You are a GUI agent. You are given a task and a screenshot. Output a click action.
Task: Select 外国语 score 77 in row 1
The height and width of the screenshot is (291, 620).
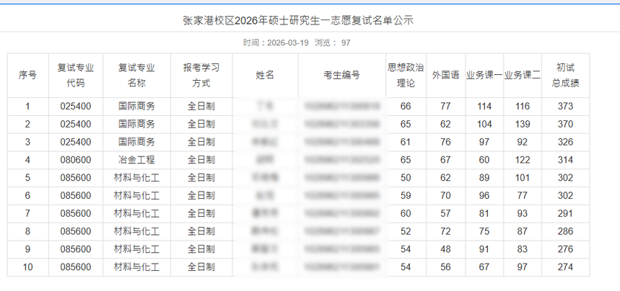(x=445, y=106)
